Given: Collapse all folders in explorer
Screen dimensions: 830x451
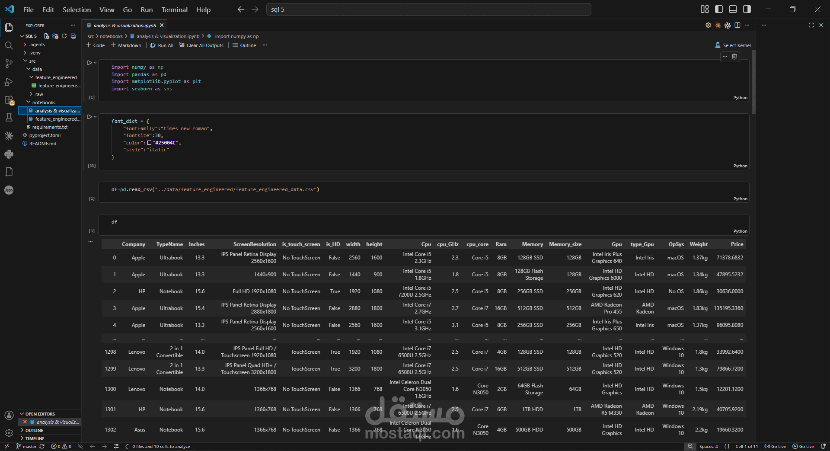Looking at the screenshot, I should point(73,36).
